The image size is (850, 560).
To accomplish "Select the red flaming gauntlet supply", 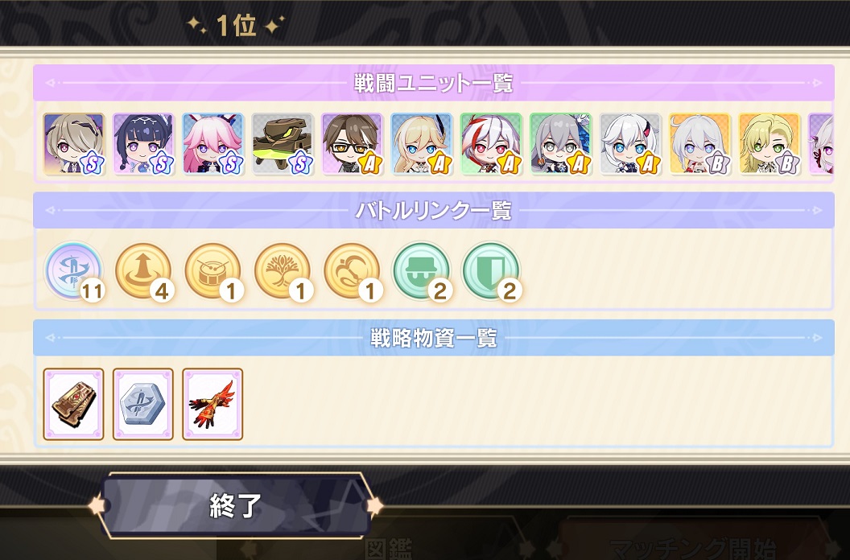I will click(x=212, y=404).
